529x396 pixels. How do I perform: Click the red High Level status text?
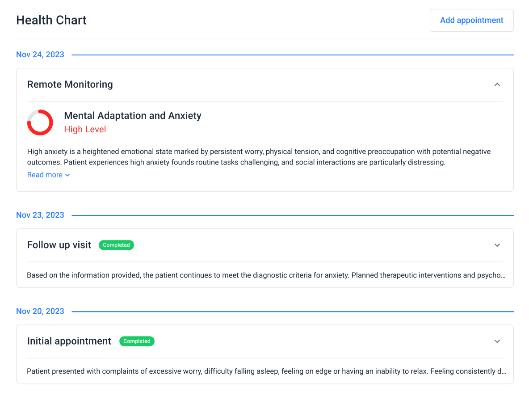click(x=85, y=130)
